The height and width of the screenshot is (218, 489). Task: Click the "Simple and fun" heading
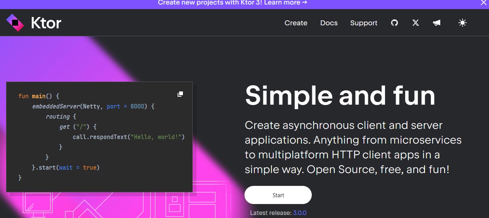pyautogui.click(x=340, y=96)
